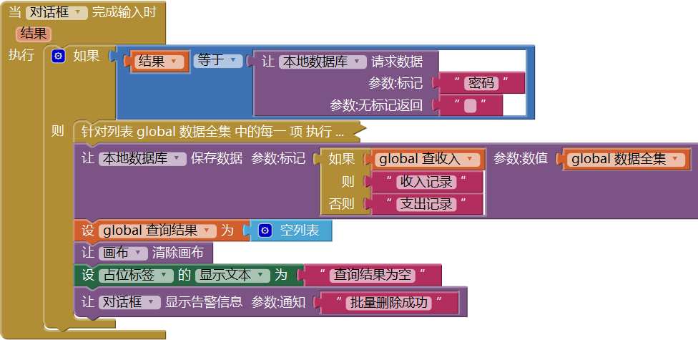Click the empty text string in 无标记返回
The image size is (698, 340).
tap(470, 106)
